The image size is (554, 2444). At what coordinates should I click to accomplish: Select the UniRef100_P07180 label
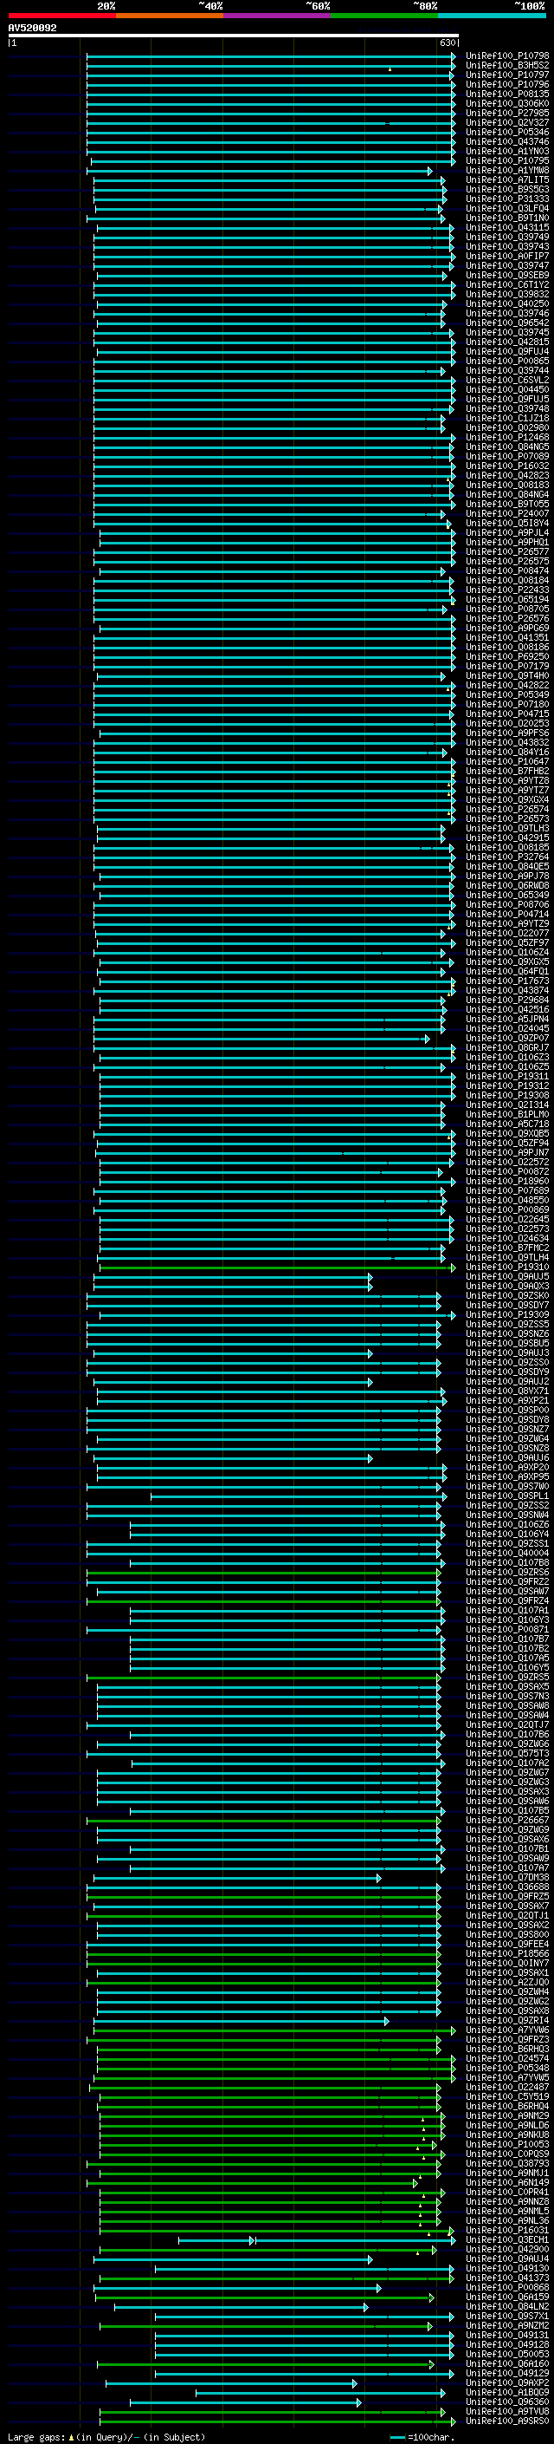(507, 704)
